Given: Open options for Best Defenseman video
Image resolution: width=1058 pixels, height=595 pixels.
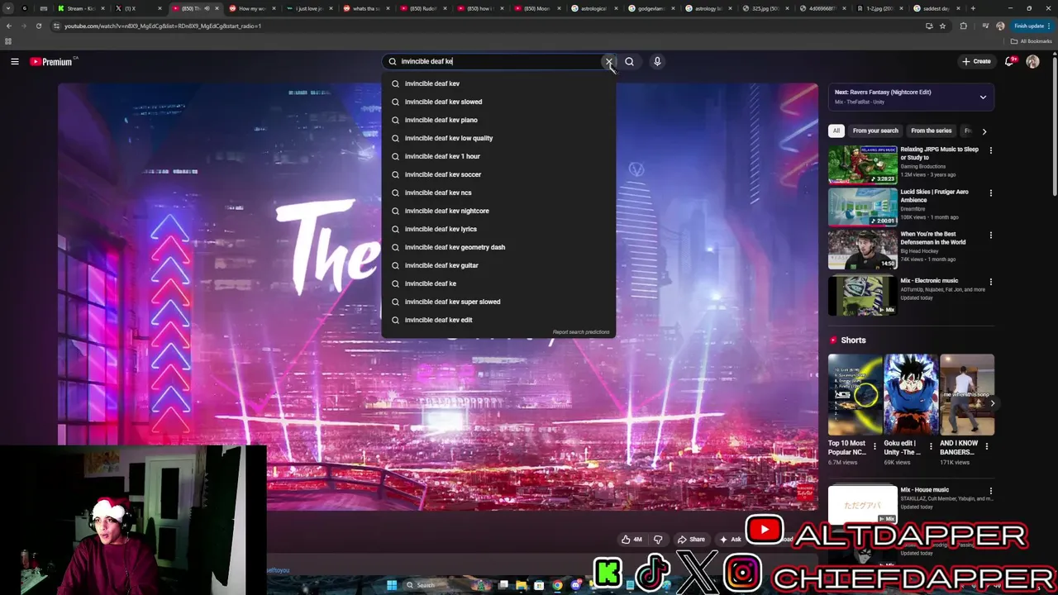Looking at the screenshot, I should (990, 236).
